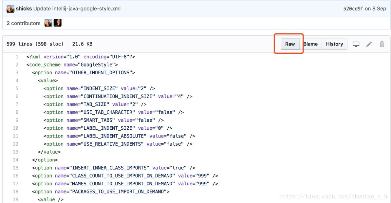The image size is (391, 203).
Task: Click the second contributor avatar
Action: [x=58, y=23]
